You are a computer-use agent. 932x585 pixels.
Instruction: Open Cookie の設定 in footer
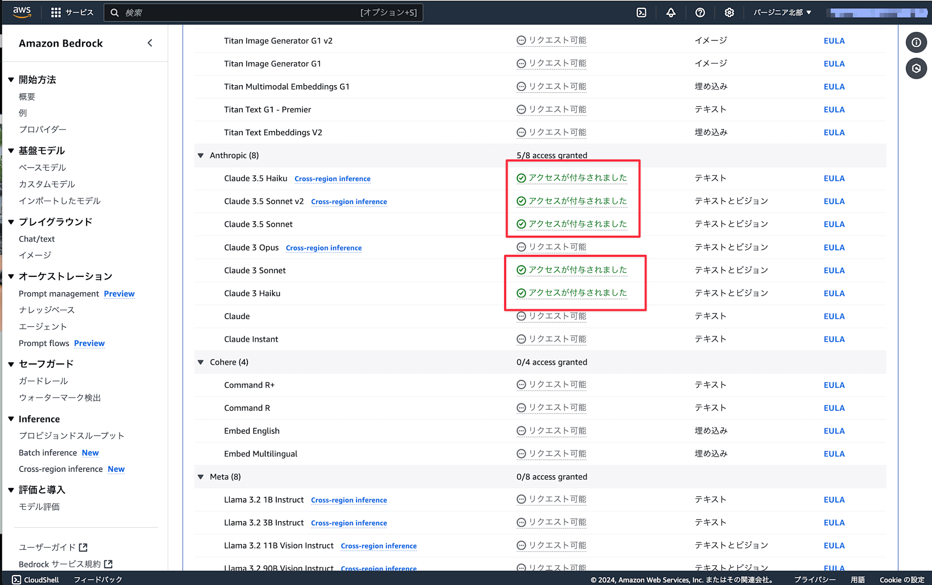(x=902, y=579)
